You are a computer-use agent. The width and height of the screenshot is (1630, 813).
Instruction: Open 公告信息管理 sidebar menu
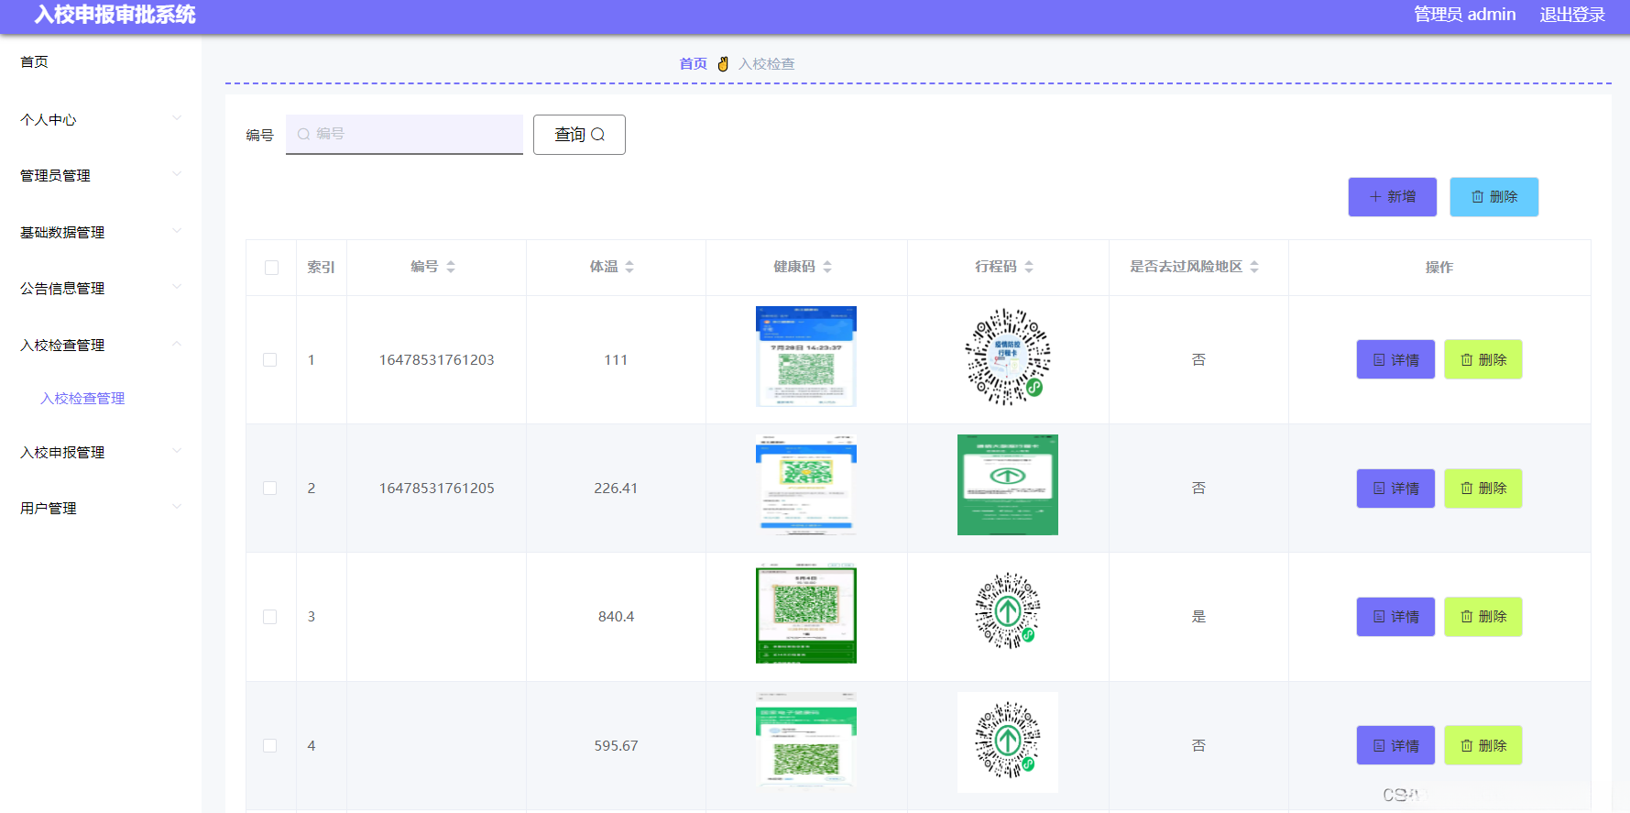tap(101, 289)
